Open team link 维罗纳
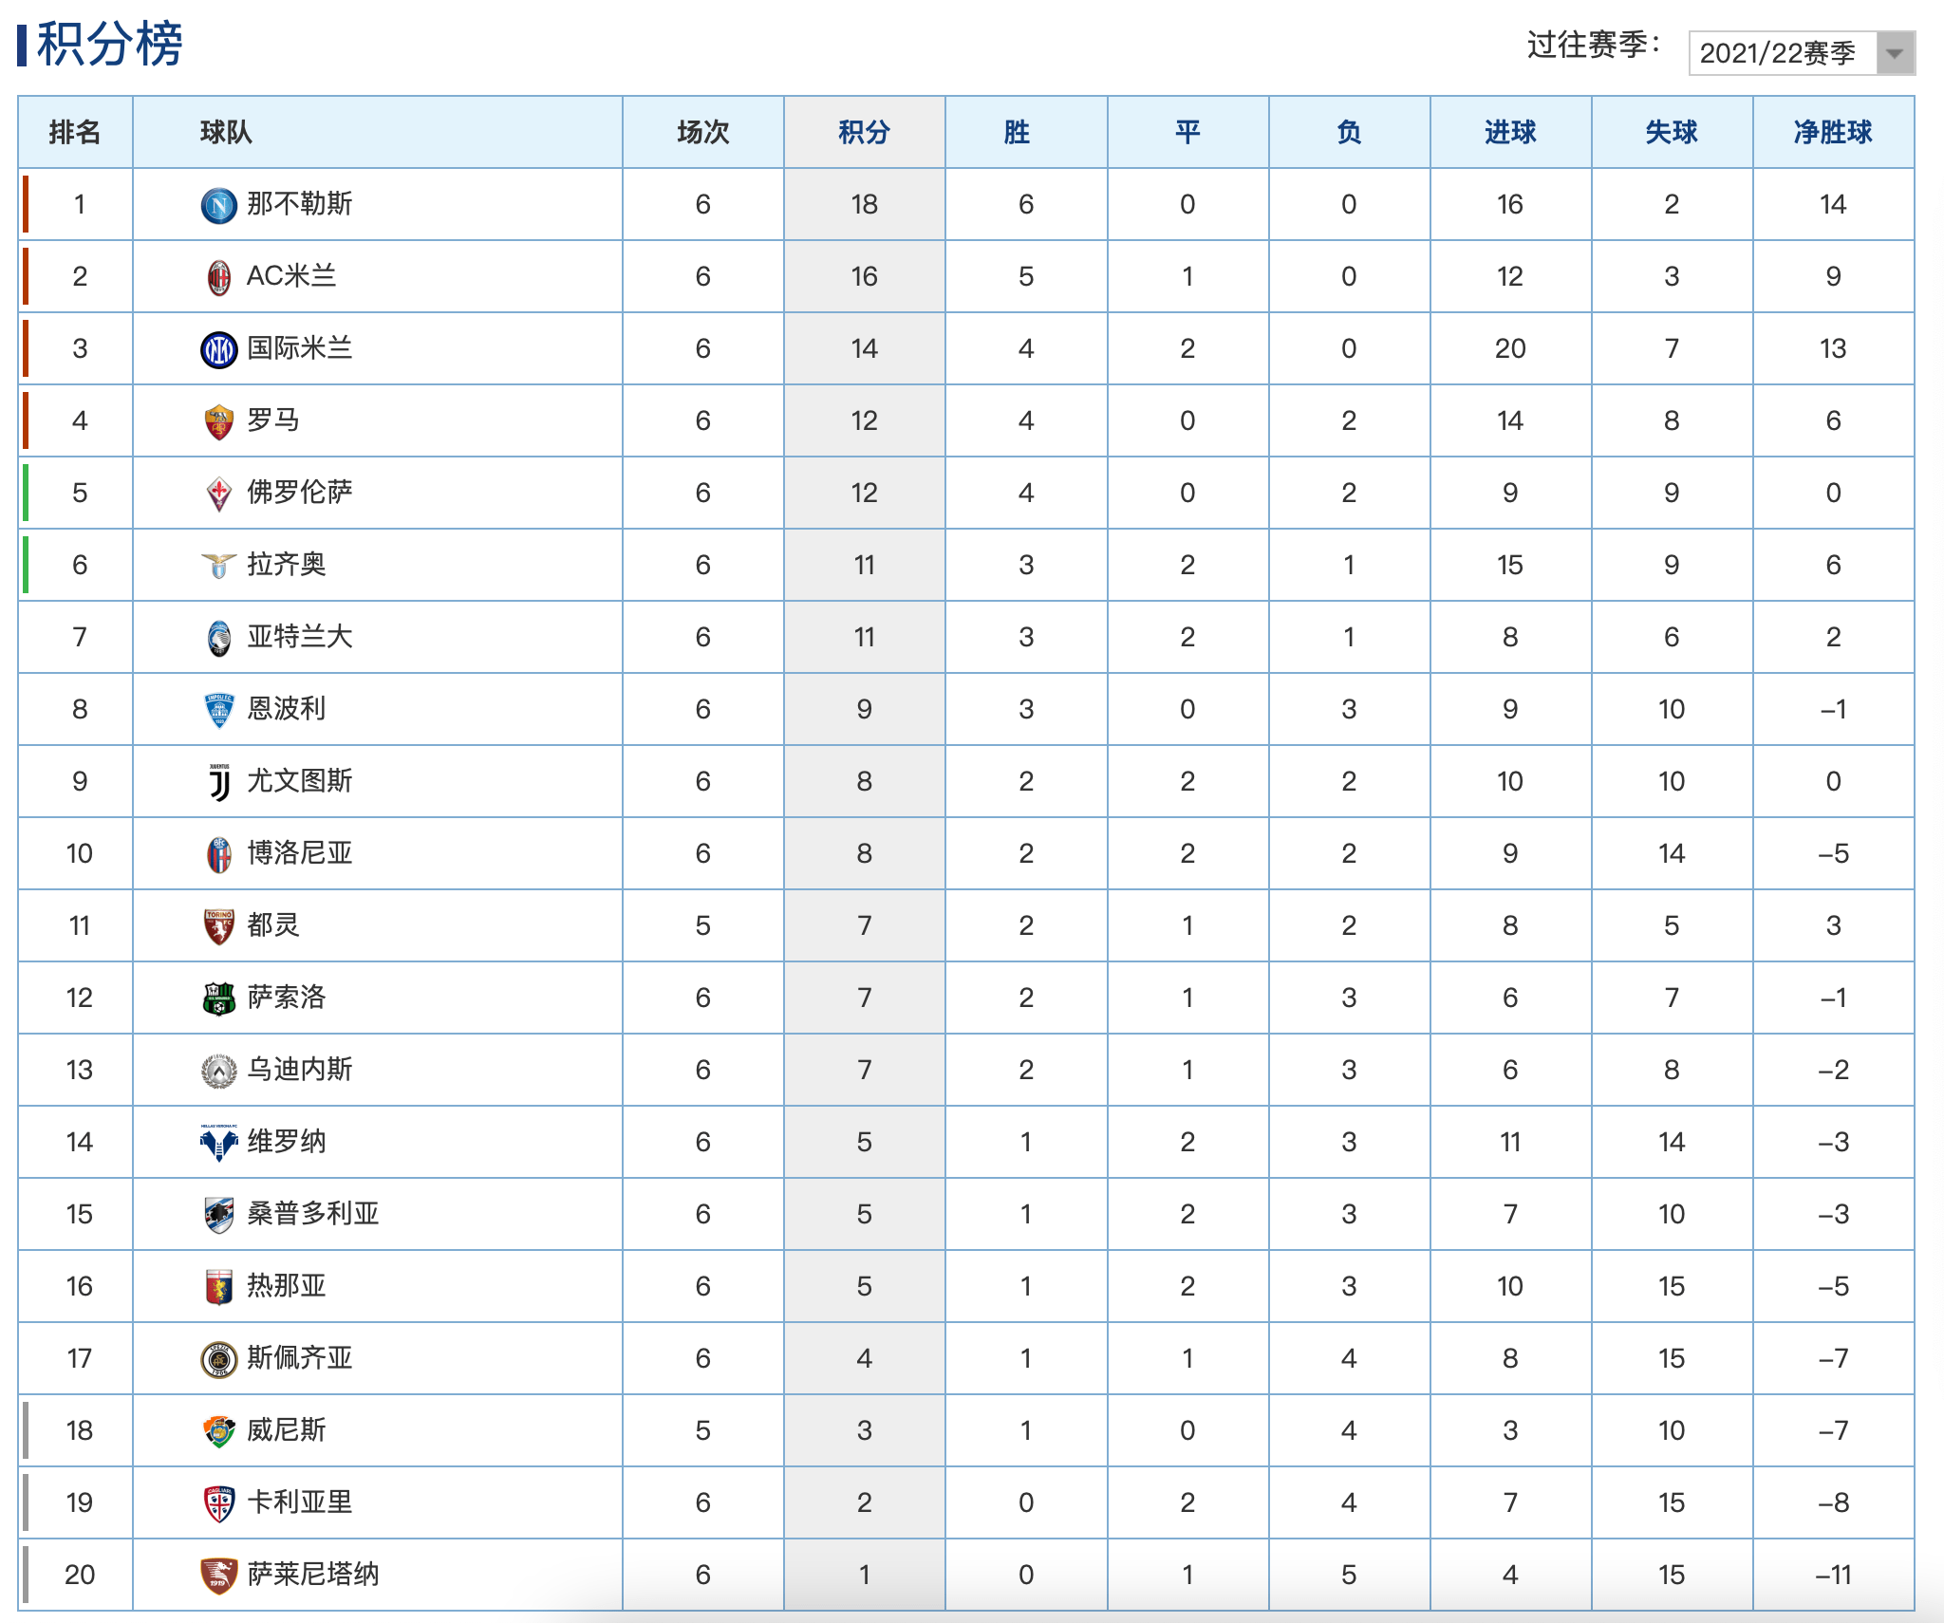Viewport: 1944px width, 1623px height. coord(286,1142)
